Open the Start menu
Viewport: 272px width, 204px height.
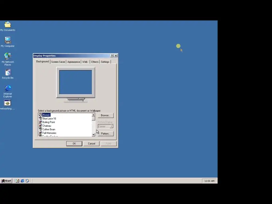(6, 181)
